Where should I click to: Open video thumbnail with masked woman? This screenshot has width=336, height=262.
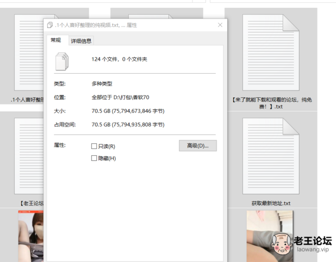[x=31, y=236]
